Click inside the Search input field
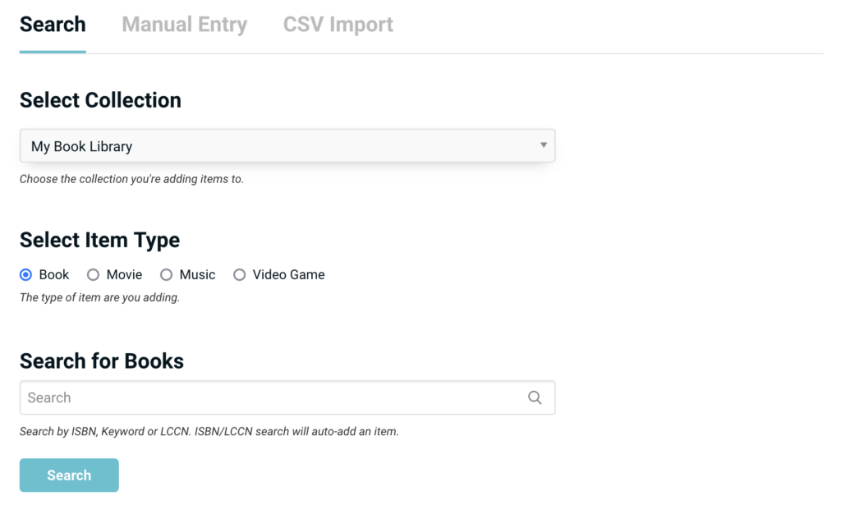This screenshot has width=841, height=505. 246,397
